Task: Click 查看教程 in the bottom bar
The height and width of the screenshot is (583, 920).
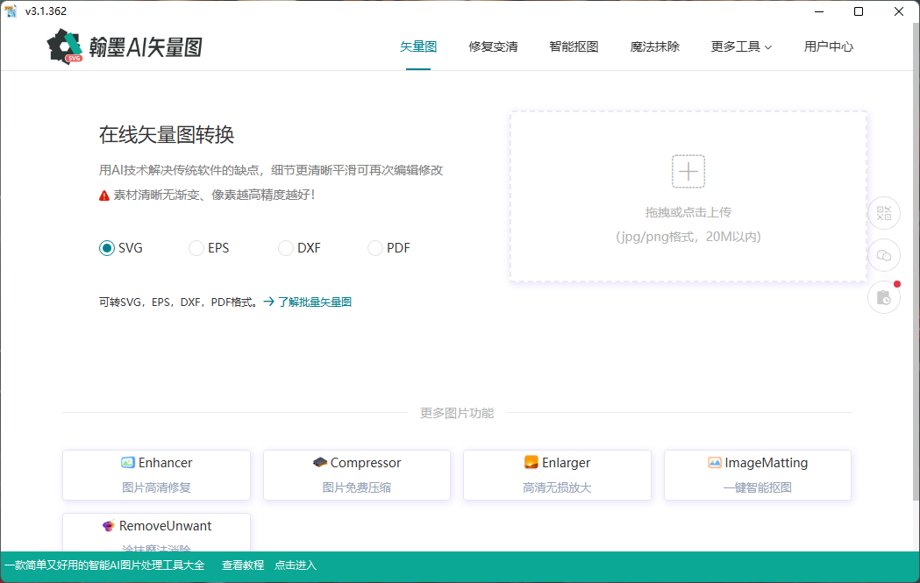Action: coord(242,565)
